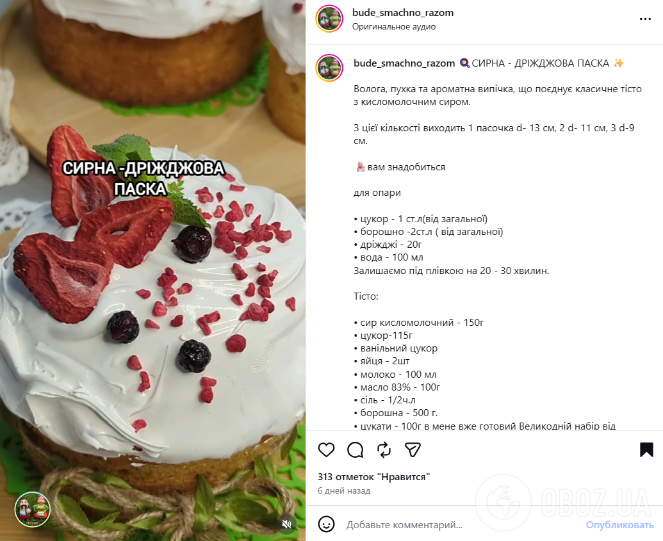Click the profile avatar beside the caption
The width and height of the screenshot is (663, 541).
coord(329,68)
